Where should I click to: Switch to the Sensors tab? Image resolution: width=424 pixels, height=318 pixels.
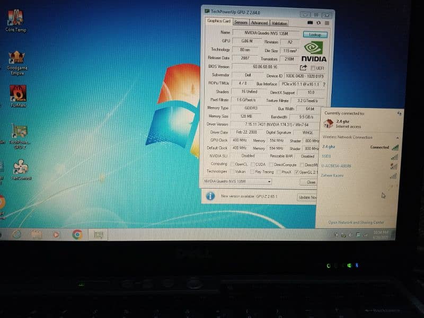pyautogui.click(x=241, y=22)
